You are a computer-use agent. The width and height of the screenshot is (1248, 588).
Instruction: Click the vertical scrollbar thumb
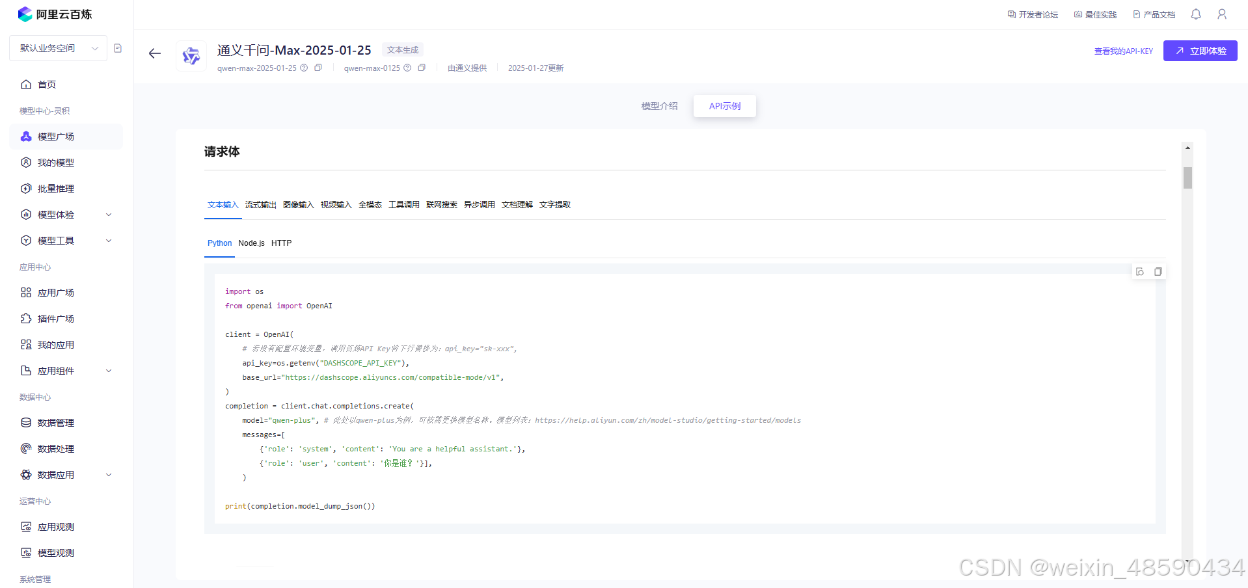tap(1187, 178)
